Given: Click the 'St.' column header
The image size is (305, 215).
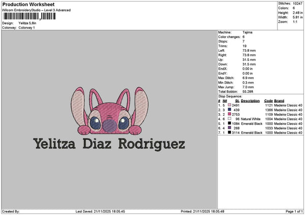Looking at the screenshot, I should pyautogui.click(x=237, y=101).
